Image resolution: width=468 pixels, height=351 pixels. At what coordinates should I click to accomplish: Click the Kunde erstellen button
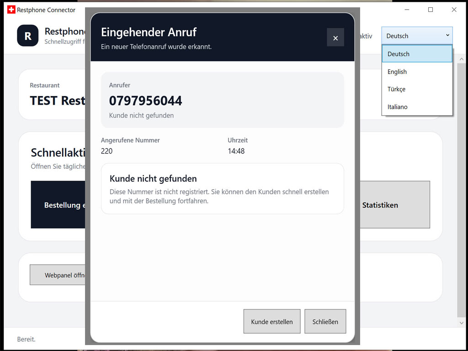tap(272, 321)
